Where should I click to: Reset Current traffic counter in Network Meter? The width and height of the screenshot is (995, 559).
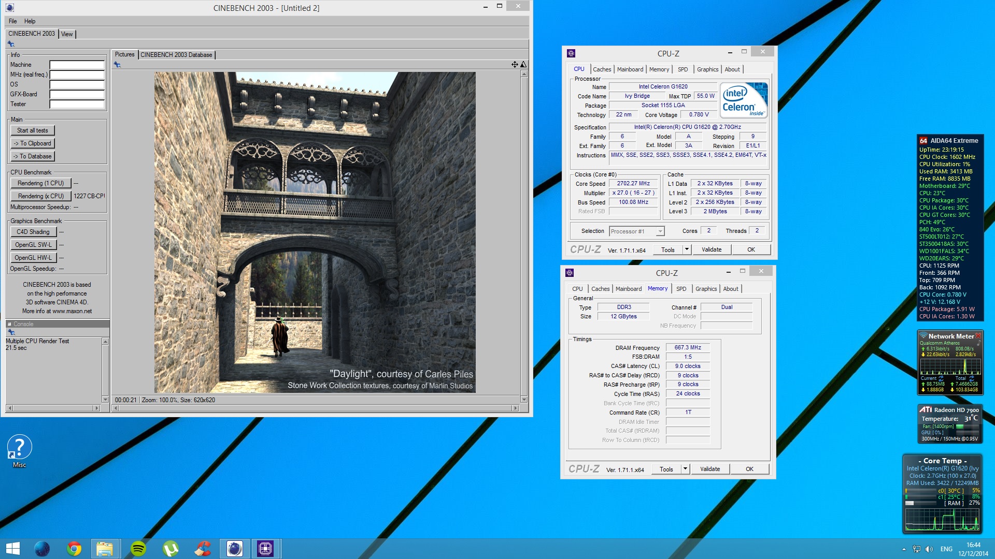click(x=941, y=378)
